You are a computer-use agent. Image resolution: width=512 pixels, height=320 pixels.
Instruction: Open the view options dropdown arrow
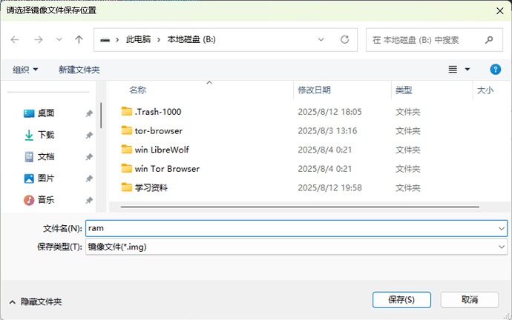point(467,70)
